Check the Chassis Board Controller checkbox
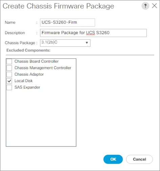 point(9,61)
